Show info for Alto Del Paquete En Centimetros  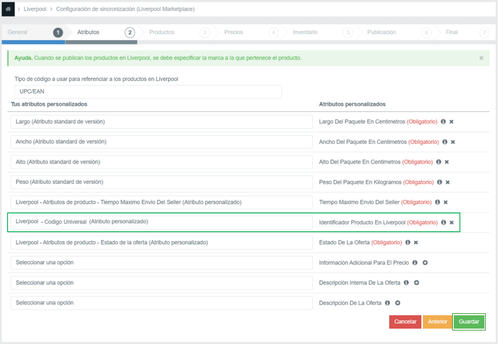tap(439, 162)
